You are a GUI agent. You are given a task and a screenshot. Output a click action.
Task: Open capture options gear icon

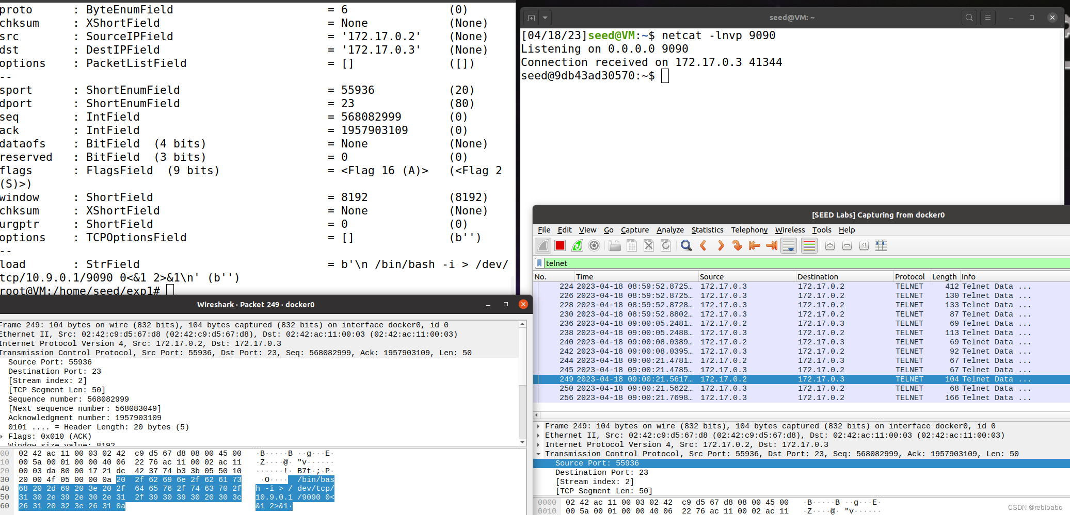click(x=594, y=246)
